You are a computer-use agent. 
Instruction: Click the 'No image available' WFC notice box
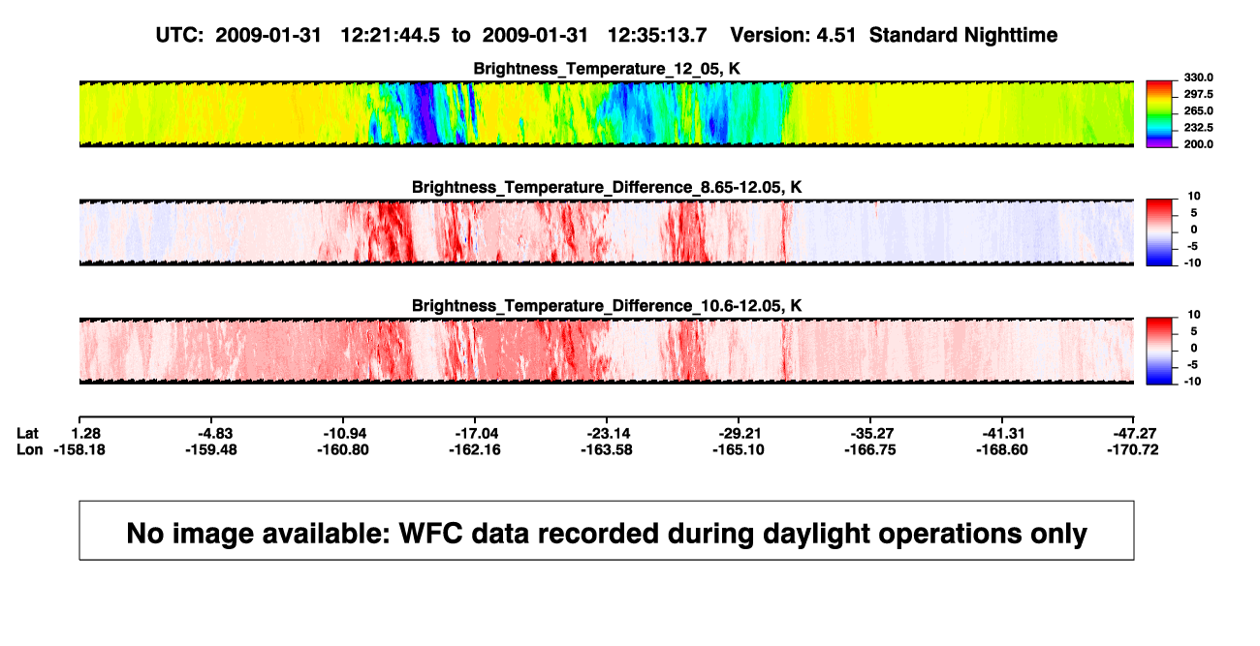click(x=606, y=530)
